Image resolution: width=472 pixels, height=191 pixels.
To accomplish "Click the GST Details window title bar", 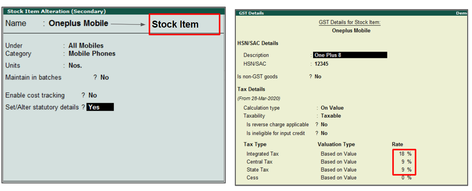I will pyautogui.click(x=351, y=13).
